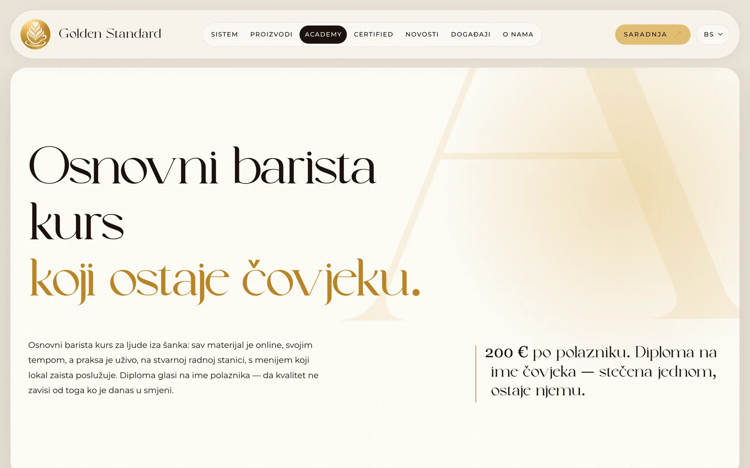Viewport: 750px width, 468px height.
Task: Open the DOGAĐAJI page
Action: pos(471,34)
